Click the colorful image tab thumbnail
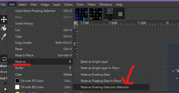Screen dimensions: 179x93 point(82,14)
